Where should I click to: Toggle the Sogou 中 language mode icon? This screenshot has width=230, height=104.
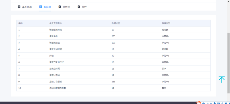click(x=203, y=103)
